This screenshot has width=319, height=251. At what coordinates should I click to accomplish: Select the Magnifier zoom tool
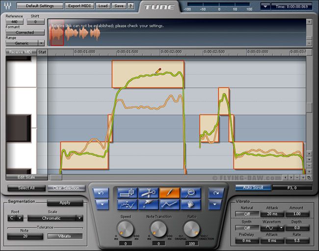[190, 193]
